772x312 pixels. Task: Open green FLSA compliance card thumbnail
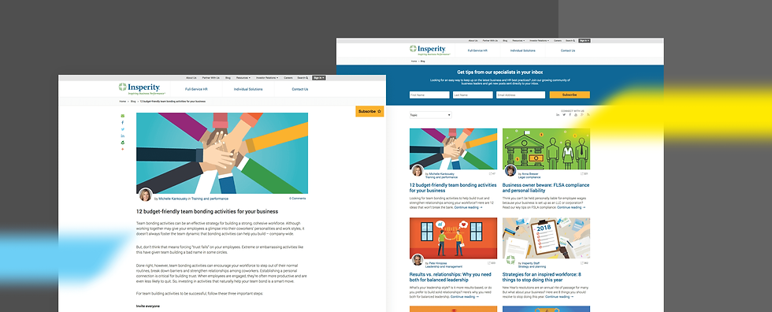(546, 149)
